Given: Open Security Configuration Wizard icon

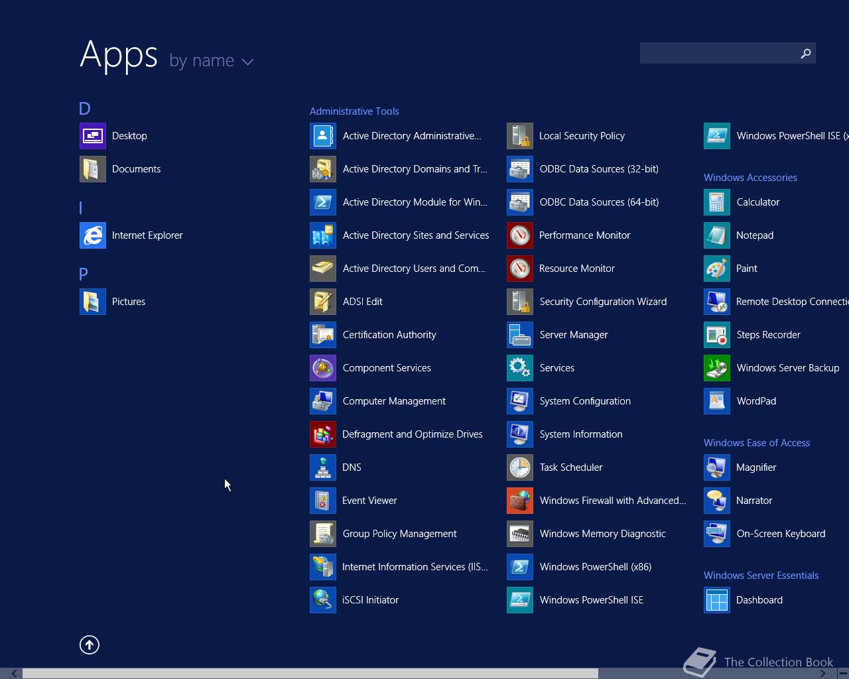Looking at the screenshot, I should pyautogui.click(x=520, y=302).
